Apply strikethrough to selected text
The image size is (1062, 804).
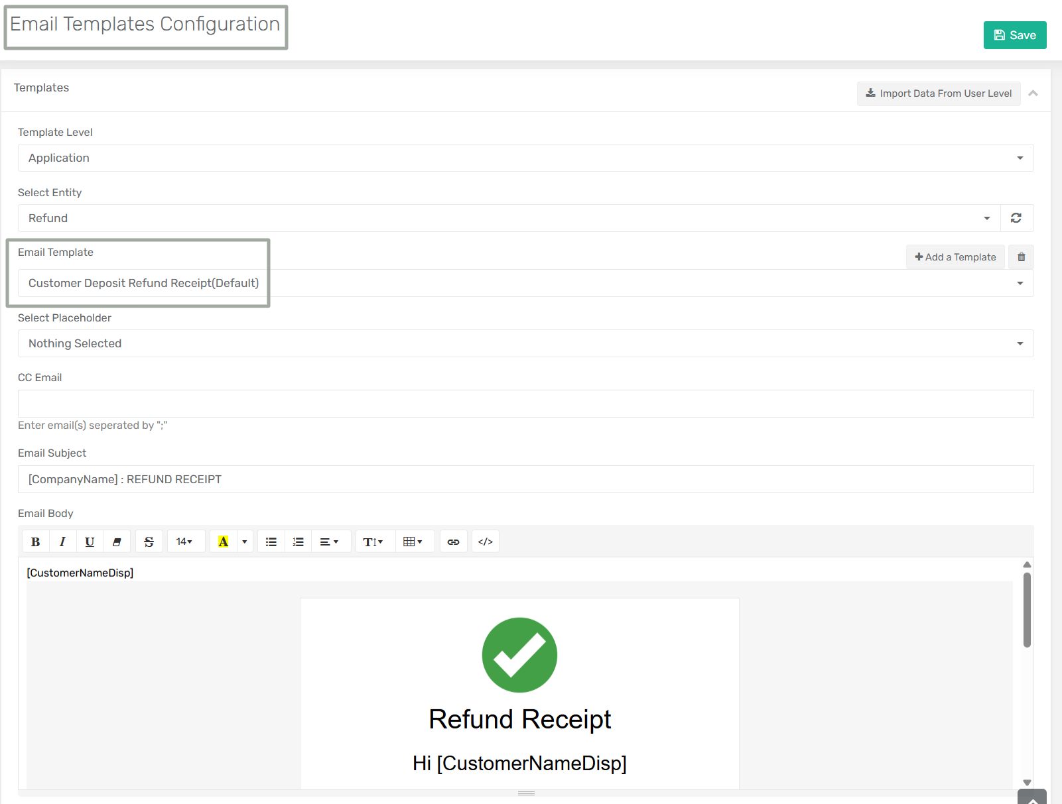[149, 542]
